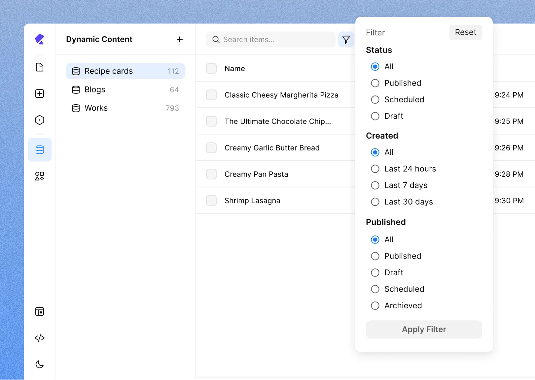Click the Recipe cards database icon
The width and height of the screenshot is (535, 380).
[x=76, y=71]
